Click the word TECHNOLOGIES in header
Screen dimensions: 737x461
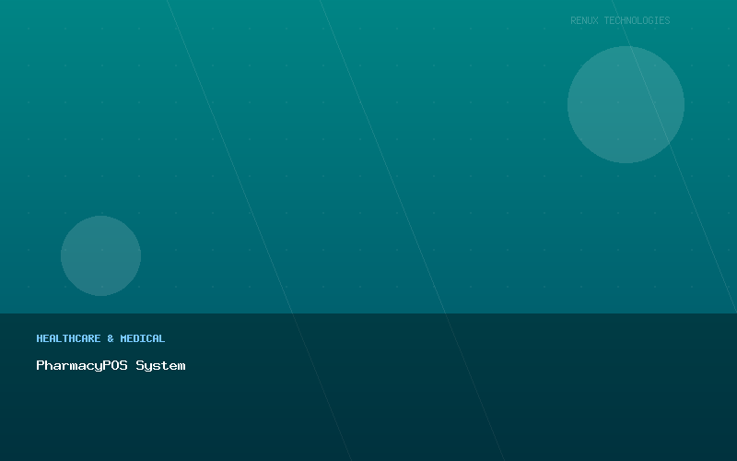[x=637, y=20]
